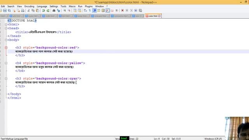Open Find using the binoculars icon

(54, 10)
